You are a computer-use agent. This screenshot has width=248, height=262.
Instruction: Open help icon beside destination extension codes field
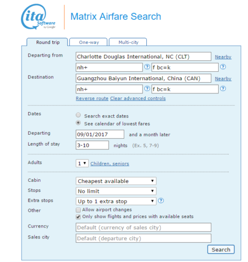point(223,89)
